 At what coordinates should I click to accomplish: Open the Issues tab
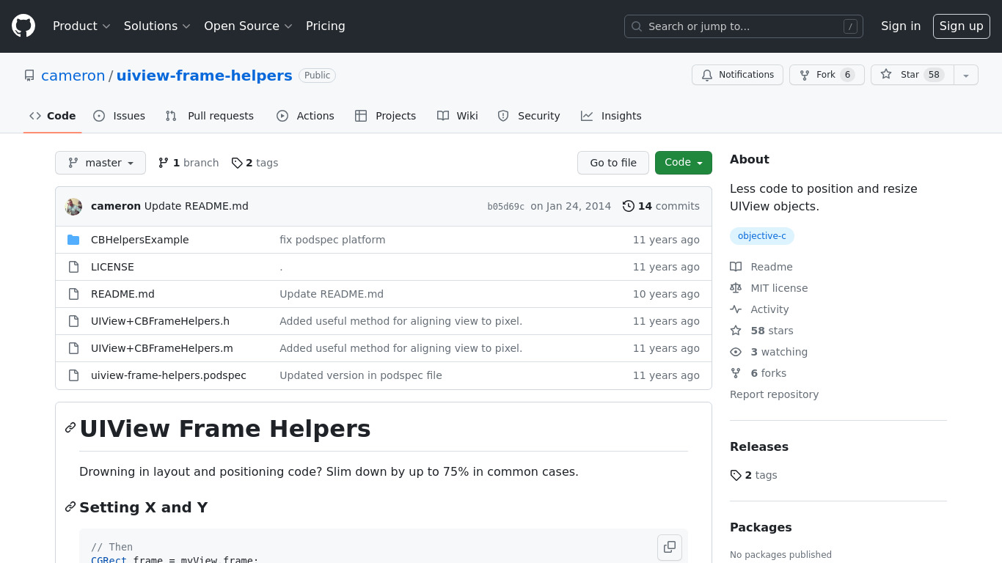pyautogui.click(x=120, y=116)
